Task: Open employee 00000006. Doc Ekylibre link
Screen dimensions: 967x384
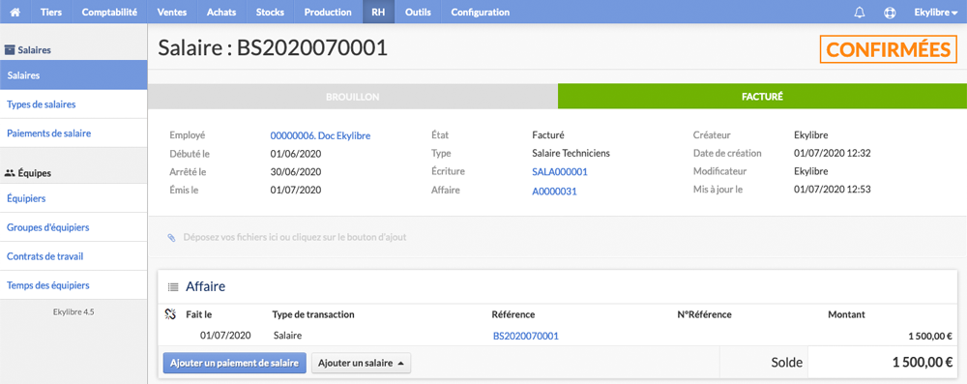Action: (321, 135)
